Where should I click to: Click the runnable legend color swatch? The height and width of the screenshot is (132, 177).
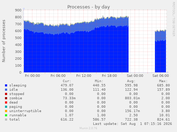(x=6, y=115)
